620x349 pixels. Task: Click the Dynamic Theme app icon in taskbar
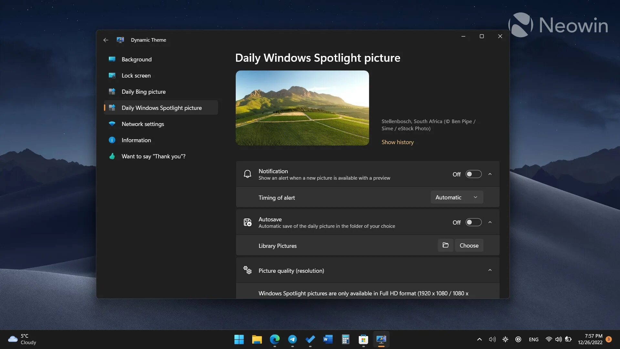click(x=381, y=339)
